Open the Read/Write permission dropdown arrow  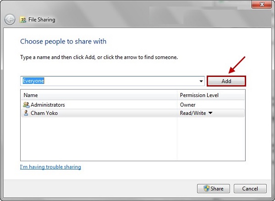pos(210,113)
